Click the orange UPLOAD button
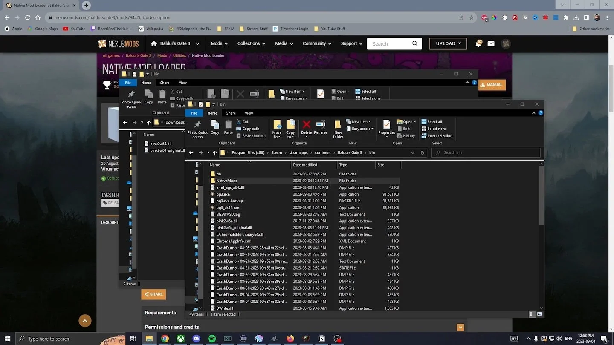Screen dimensions: 614x345 (x=448, y=43)
